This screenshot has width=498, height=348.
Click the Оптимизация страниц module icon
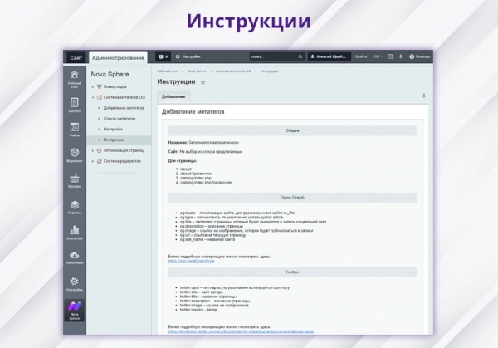[99, 150]
